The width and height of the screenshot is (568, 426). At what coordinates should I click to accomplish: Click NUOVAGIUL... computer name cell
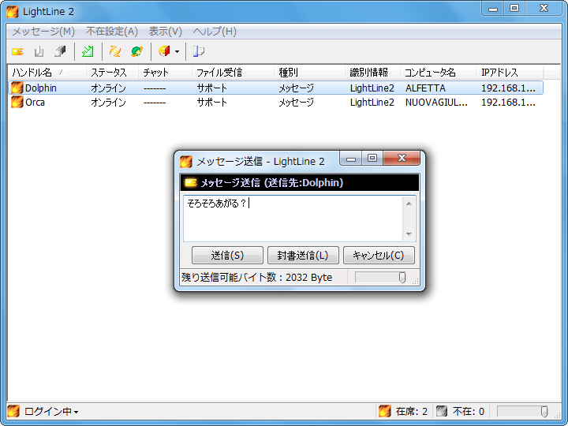(x=436, y=102)
